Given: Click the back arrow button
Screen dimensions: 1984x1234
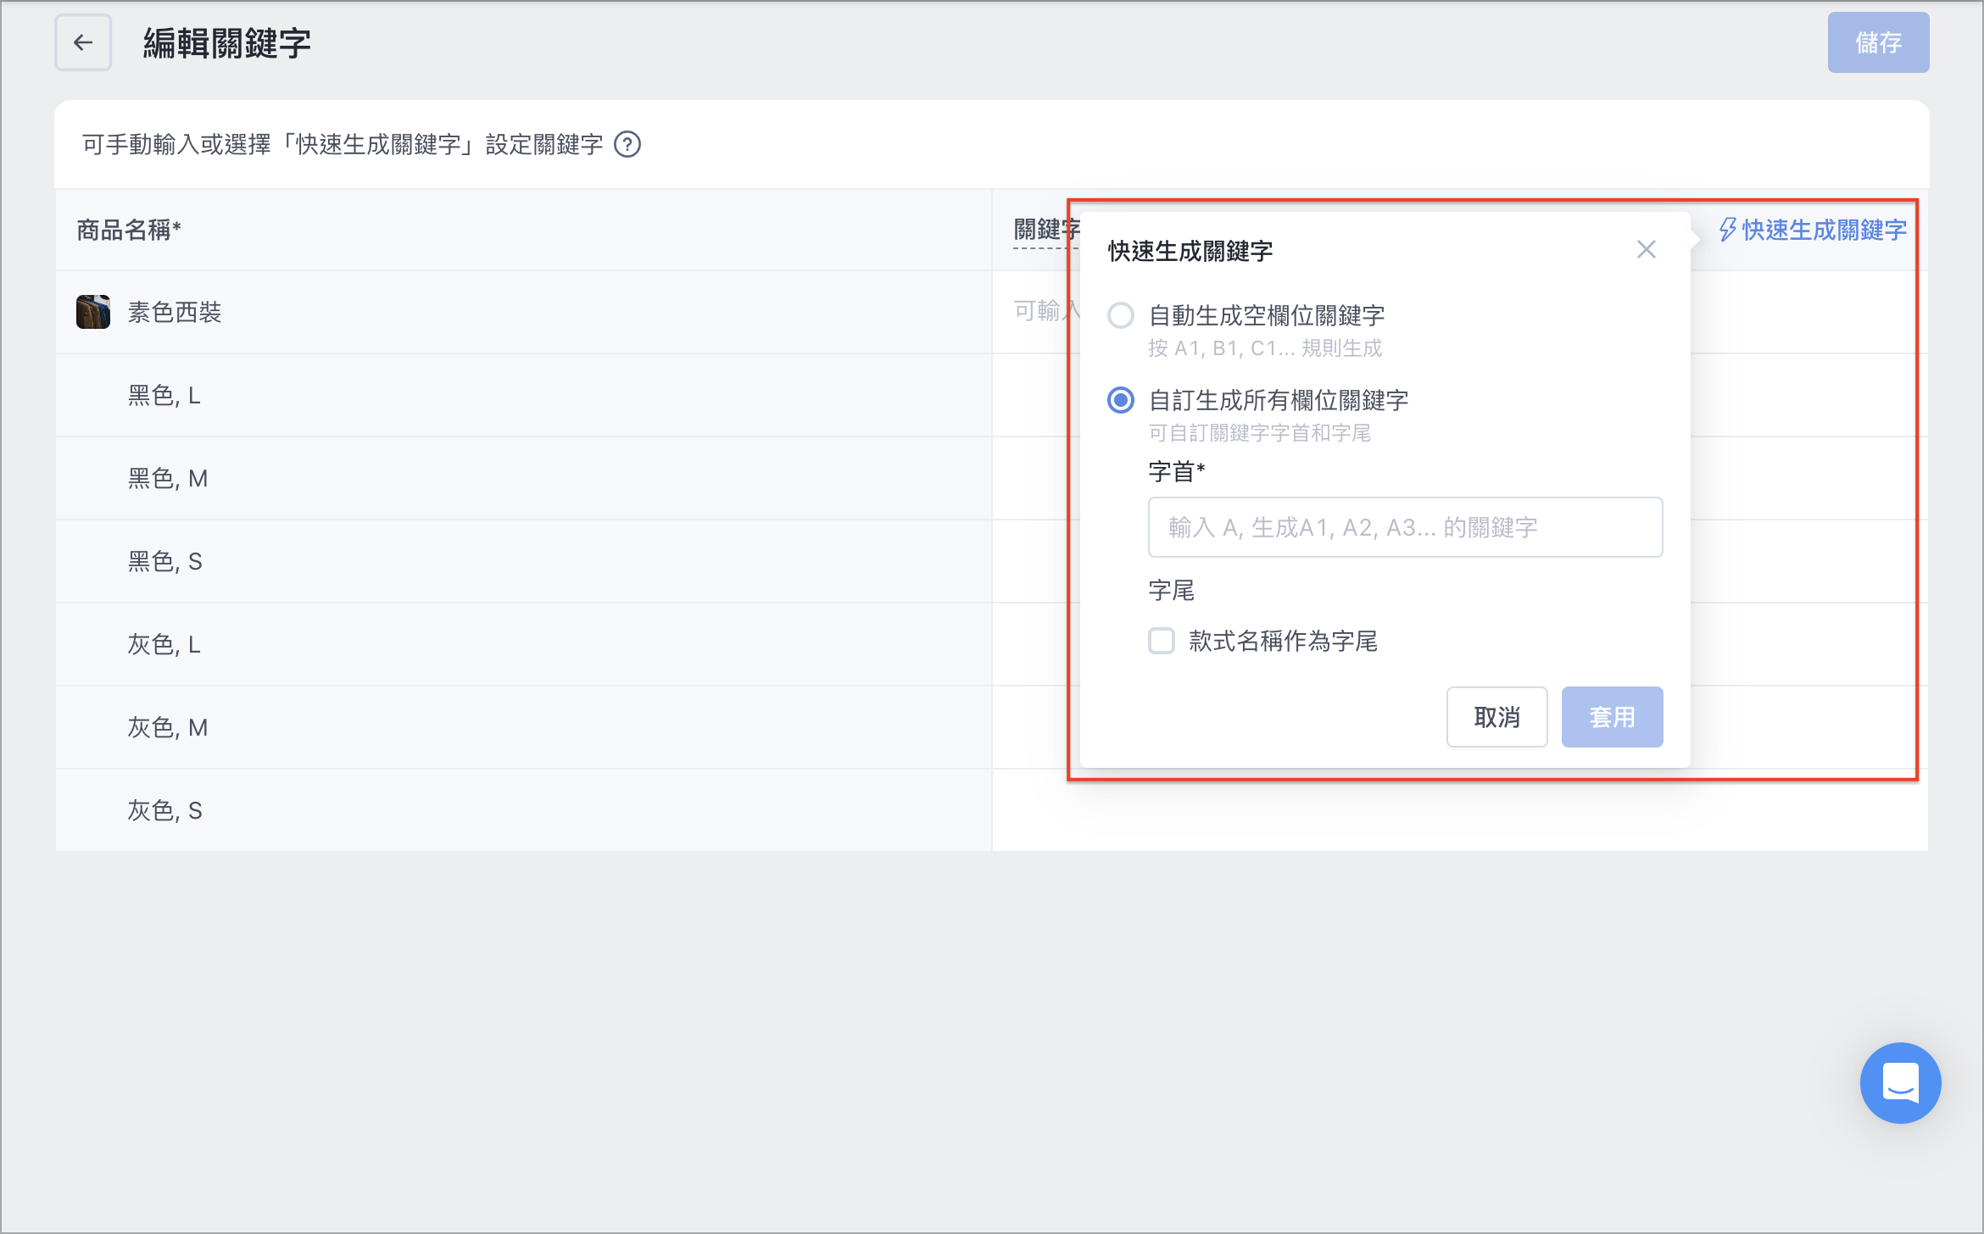Looking at the screenshot, I should pos(83,42).
